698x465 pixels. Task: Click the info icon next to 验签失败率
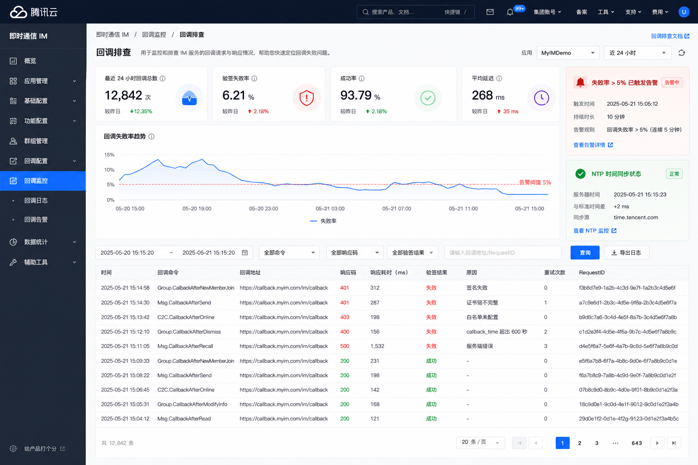tap(254, 78)
